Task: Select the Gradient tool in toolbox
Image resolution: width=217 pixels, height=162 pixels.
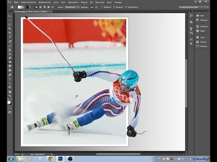Action: click(10, 62)
